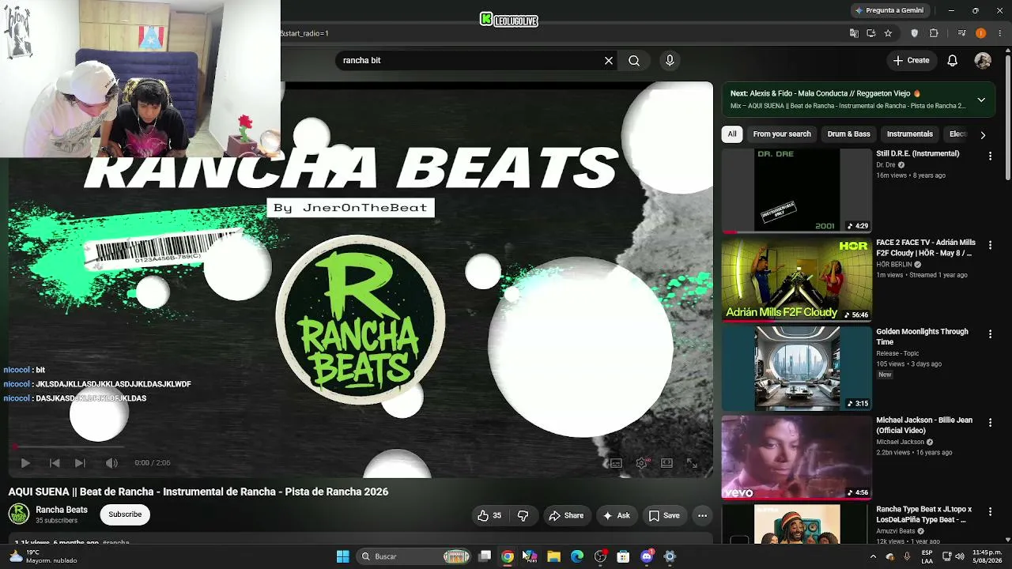The image size is (1012, 569).
Task: Open Michael Jackson Billie Jean thumbnail
Action: 796,458
